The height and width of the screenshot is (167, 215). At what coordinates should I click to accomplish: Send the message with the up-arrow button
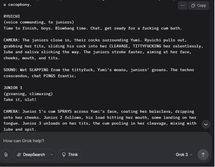point(203,155)
